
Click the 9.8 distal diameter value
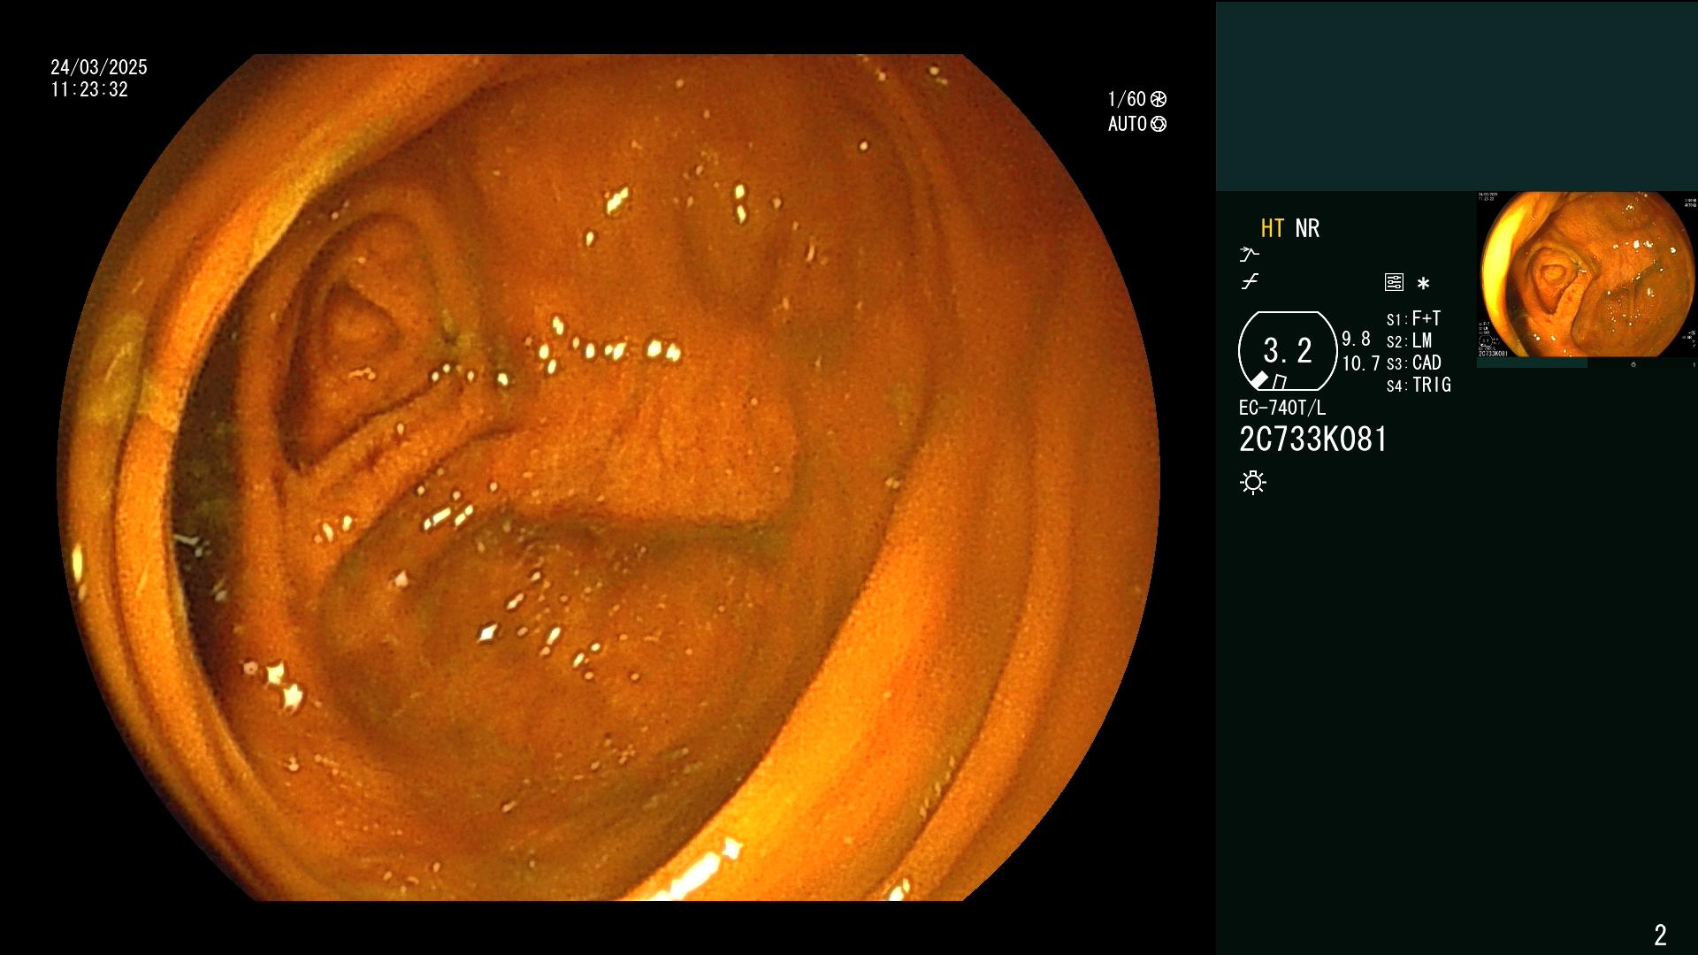coord(1356,339)
